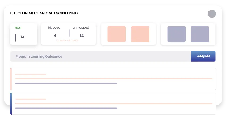Open the Courses with PLOs caption link

point(68,41)
